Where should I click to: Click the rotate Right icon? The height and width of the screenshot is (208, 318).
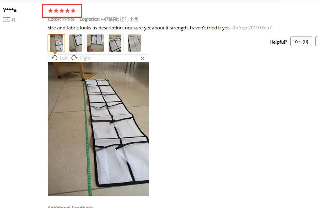[74, 58]
